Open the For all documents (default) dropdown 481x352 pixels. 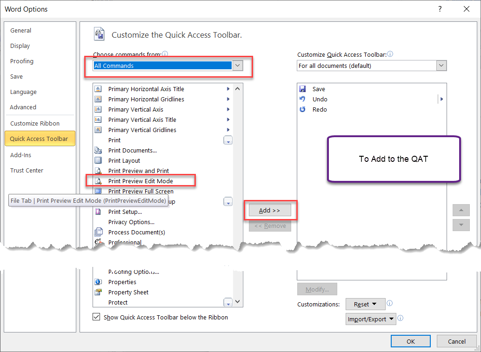click(x=441, y=66)
